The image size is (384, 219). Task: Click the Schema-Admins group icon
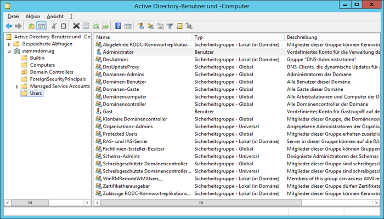pos(98,156)
